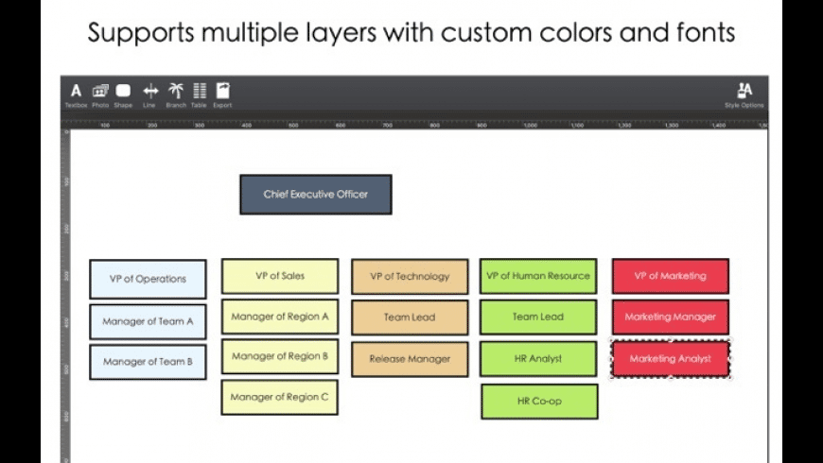Select the Textbox tool

(x=76, y=92)
